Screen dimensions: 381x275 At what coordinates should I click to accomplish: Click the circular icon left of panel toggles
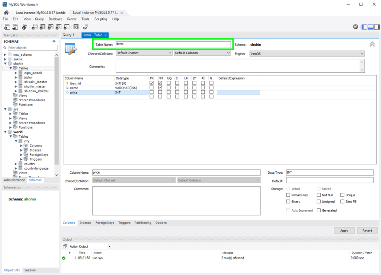[x=355, y=27]
